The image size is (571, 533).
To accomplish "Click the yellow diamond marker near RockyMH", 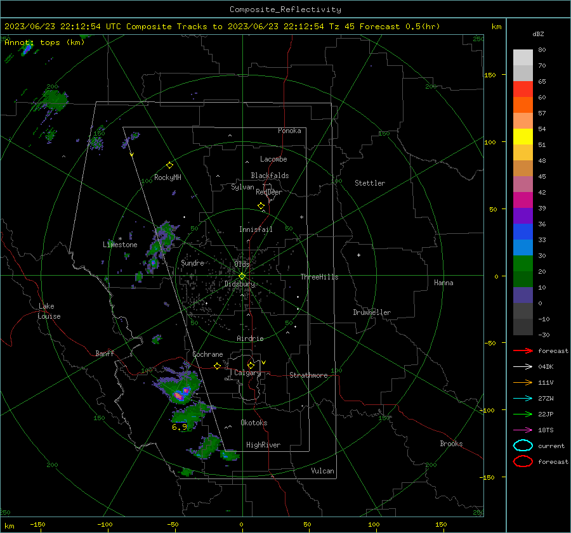I will click(x=169, y=165).
